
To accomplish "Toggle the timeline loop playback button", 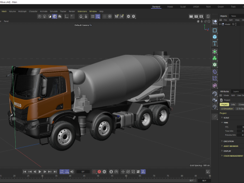I will point(62,172).
